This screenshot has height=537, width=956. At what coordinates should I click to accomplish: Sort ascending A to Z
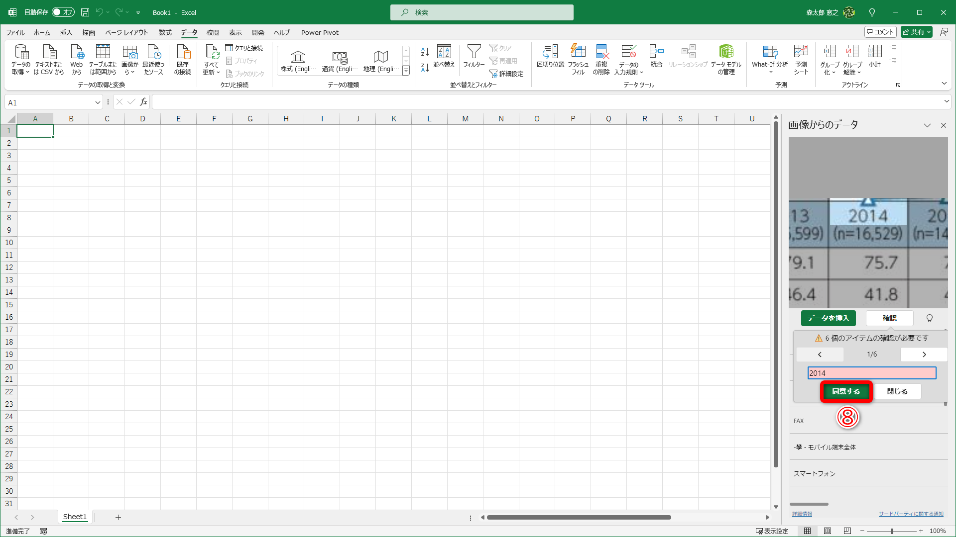pos(425,52)
